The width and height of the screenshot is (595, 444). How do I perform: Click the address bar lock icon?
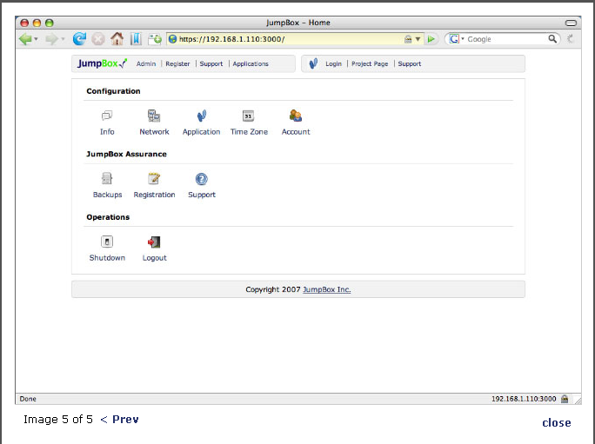tap(408, 39)
